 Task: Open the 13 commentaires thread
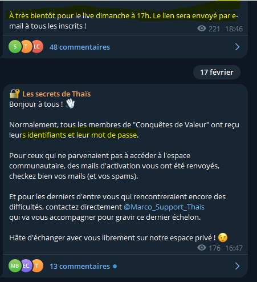click(80, 266)
